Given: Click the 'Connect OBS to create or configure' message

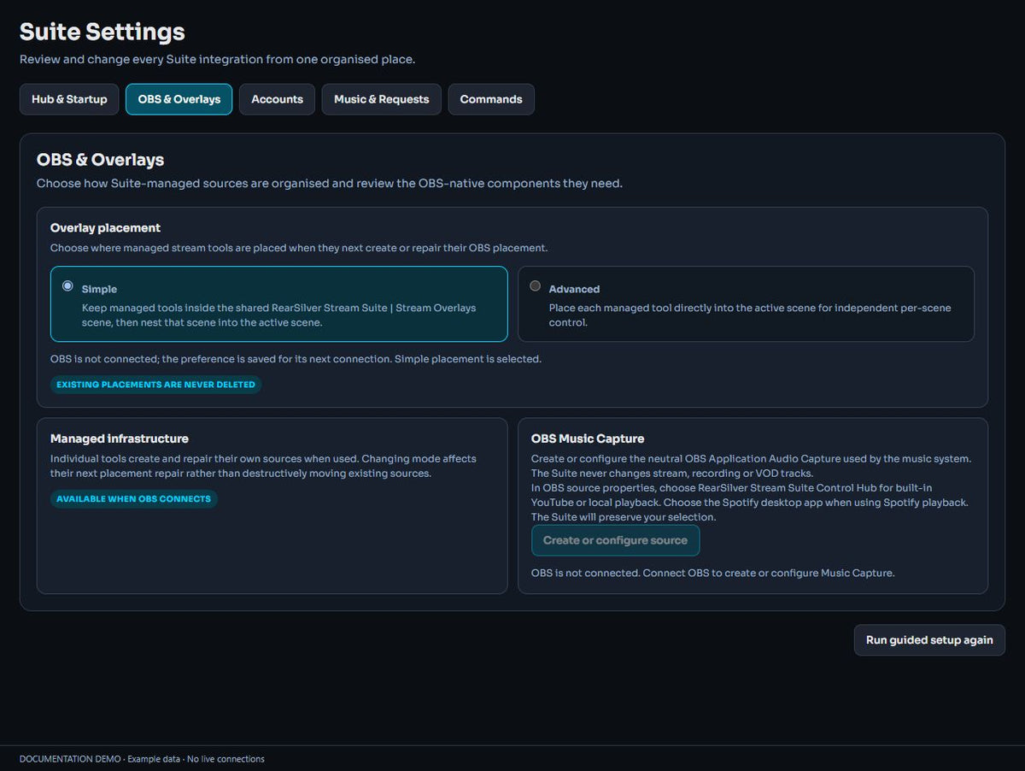Looking at the screenshot, I should pyautogui.click(x=712, y=573).
